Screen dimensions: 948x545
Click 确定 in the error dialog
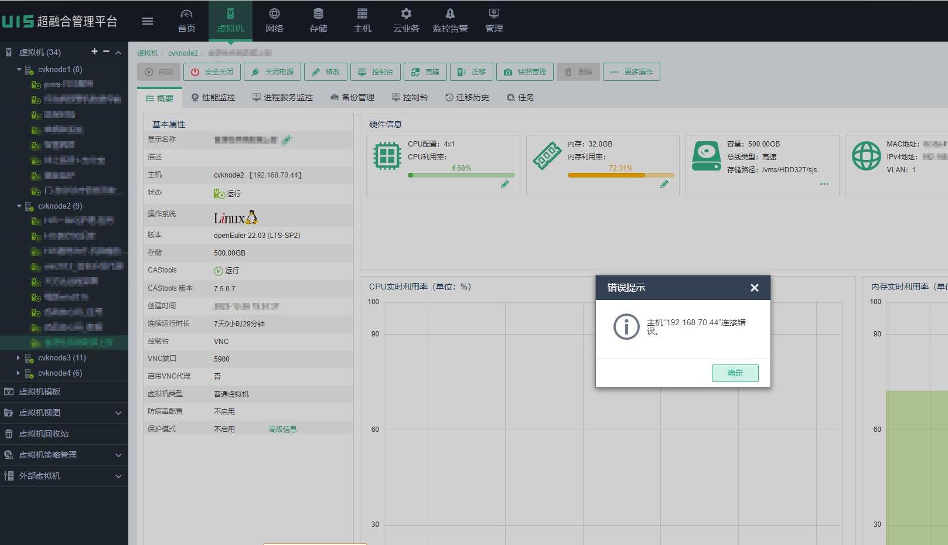735,373
